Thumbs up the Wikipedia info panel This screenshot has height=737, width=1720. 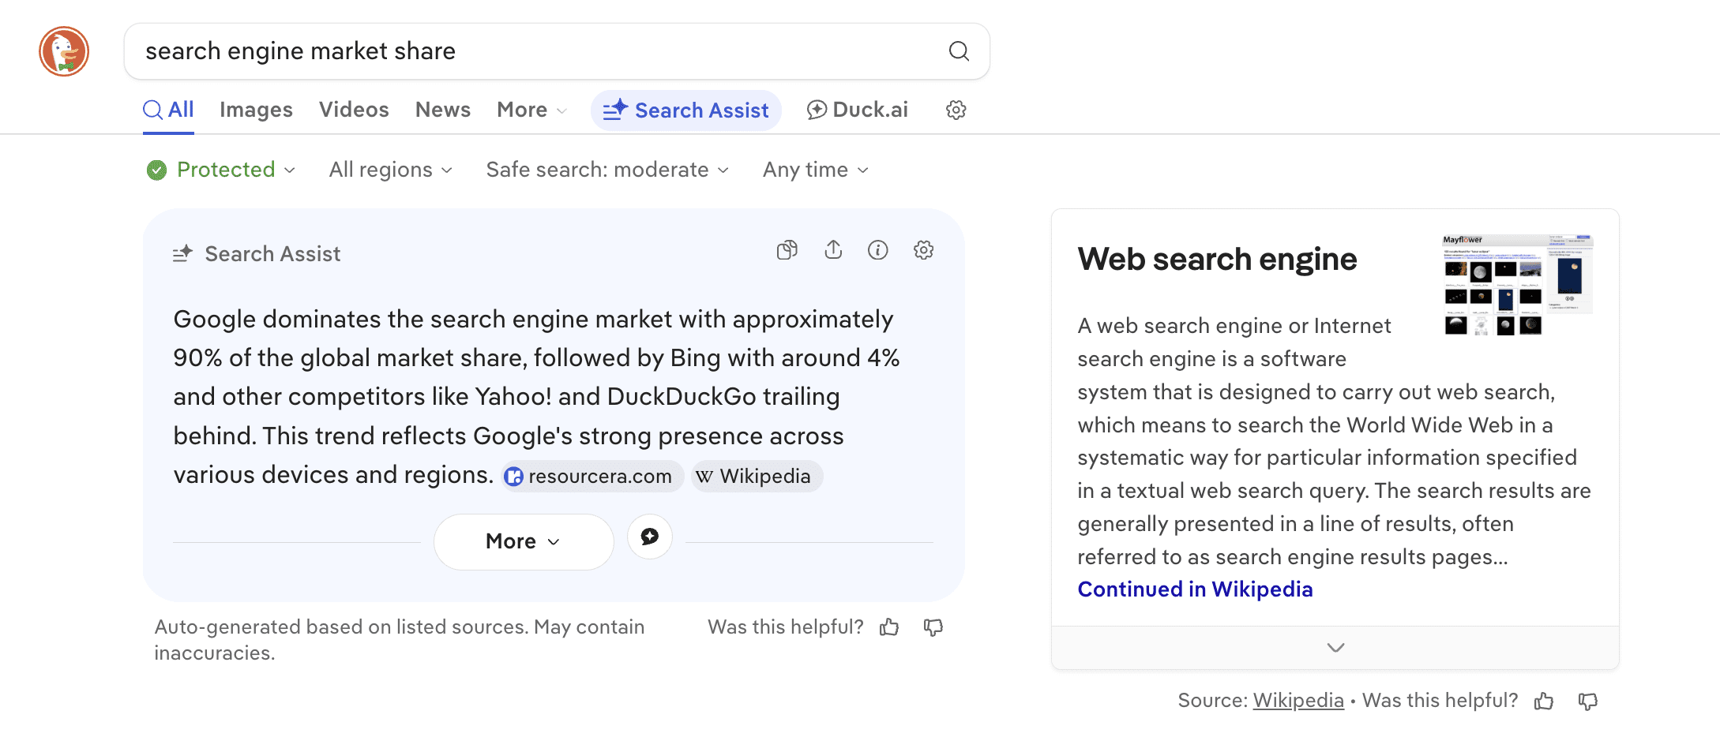tap(1544, 701)
